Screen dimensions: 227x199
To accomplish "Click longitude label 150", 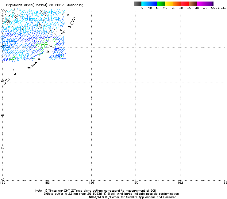I will pos(3,183).
